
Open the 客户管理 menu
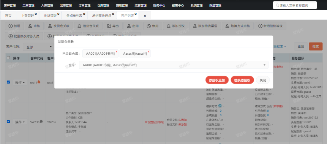(10, 5)
